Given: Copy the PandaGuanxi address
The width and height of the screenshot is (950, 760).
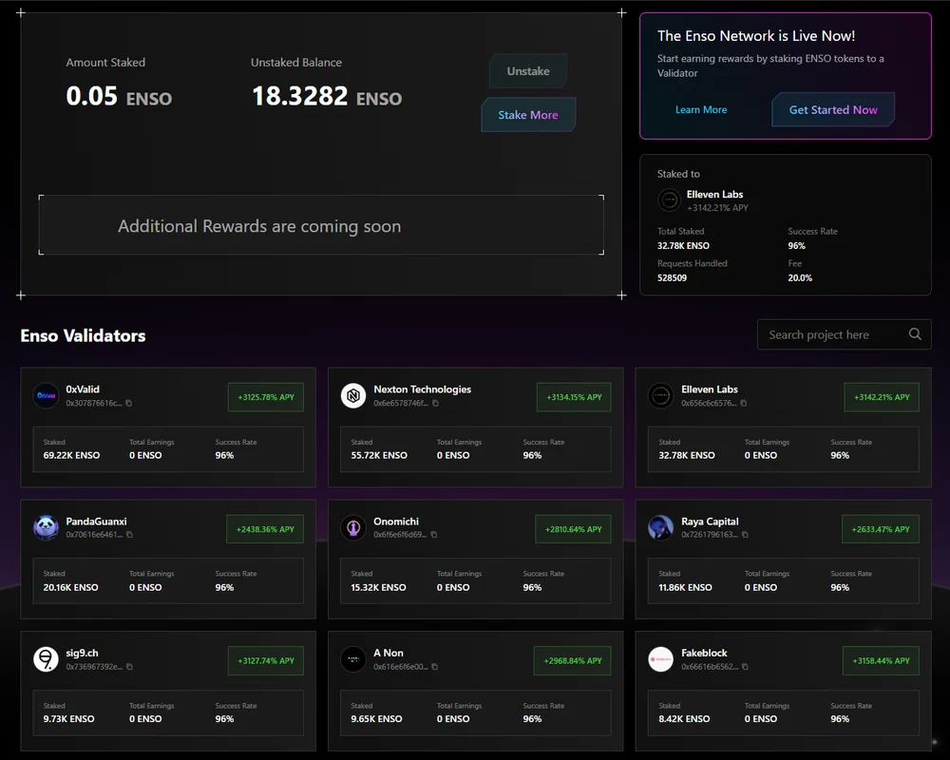Looking at the screenshot, I should (x=129, y=535).
